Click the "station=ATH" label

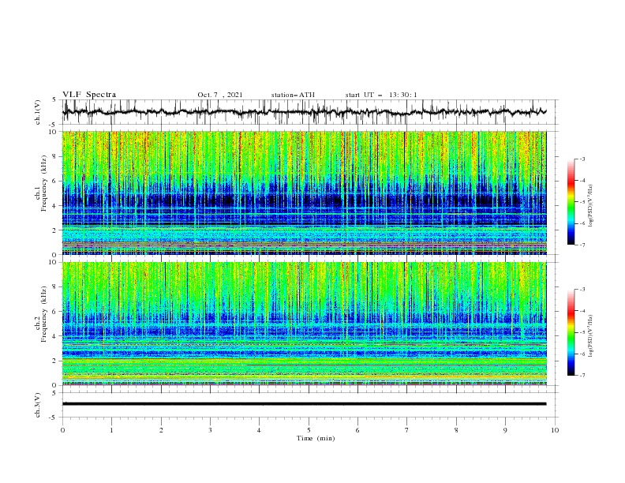click(x=293, y=95)
